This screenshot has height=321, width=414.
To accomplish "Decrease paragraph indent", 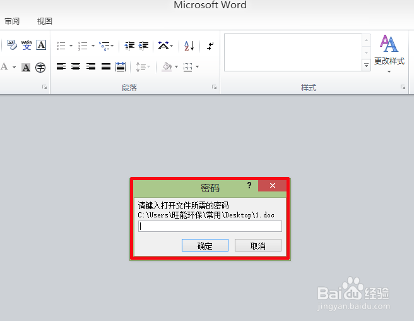I will click(x=129, y=45).
